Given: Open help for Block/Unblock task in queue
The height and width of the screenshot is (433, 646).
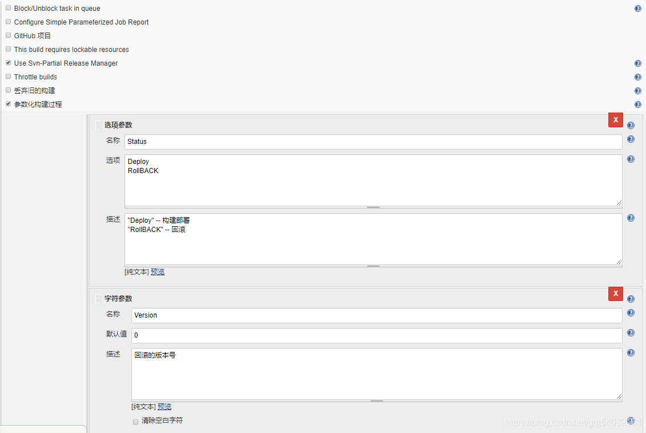Looking at the screenshot, I should (x=638, y=9).
